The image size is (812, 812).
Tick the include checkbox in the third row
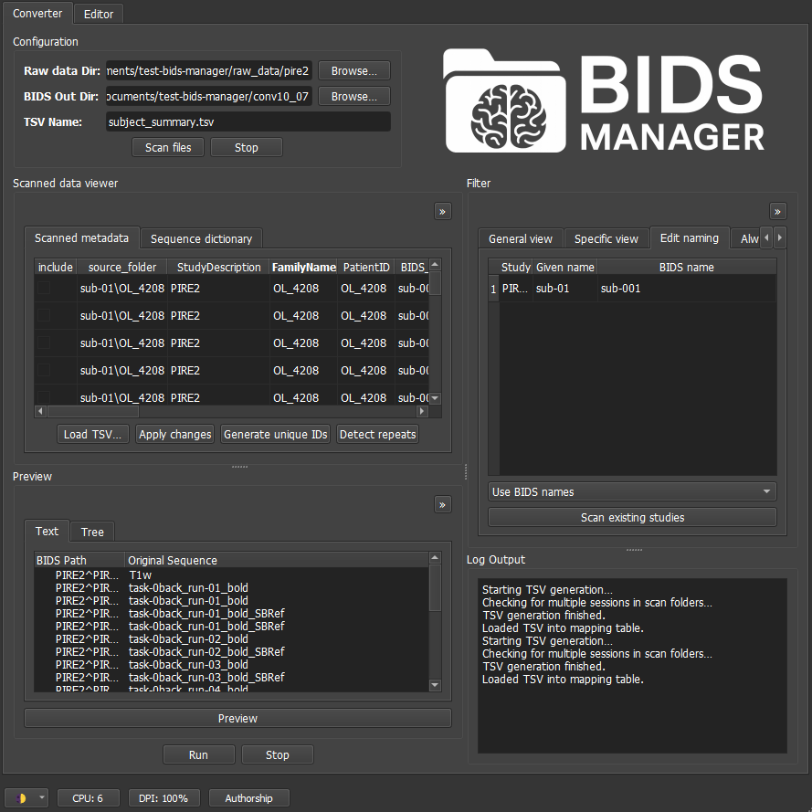43,343
